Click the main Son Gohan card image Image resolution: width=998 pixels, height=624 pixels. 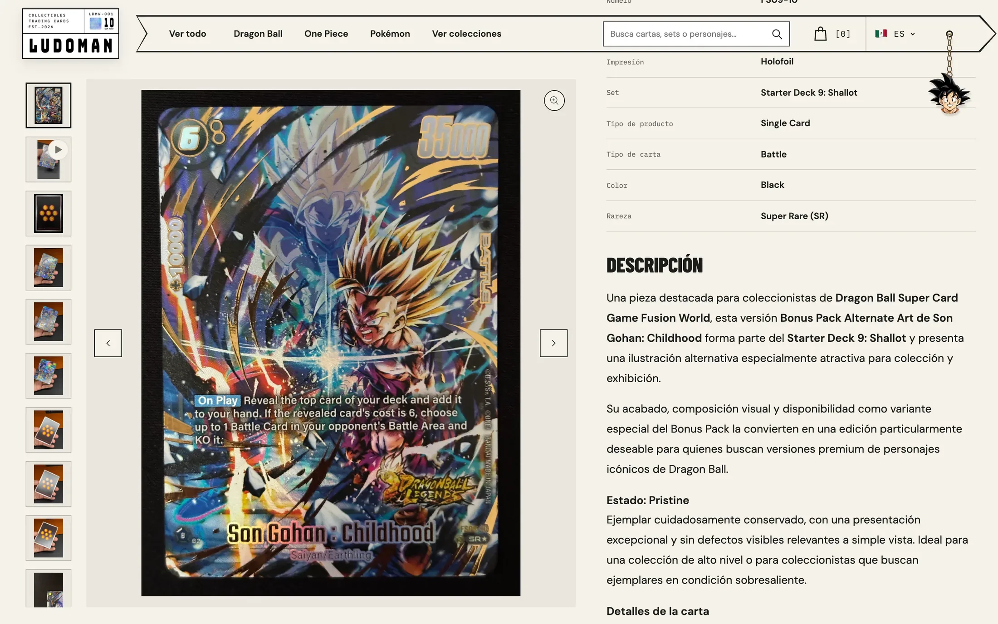(331, 343)
